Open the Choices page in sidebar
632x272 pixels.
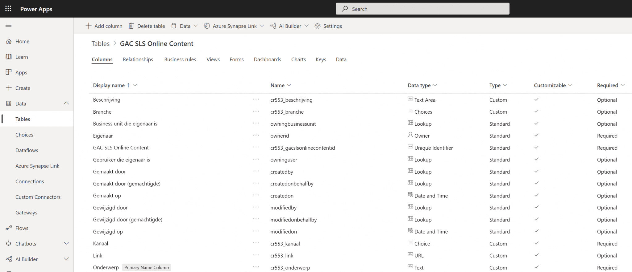click(24, 135)
